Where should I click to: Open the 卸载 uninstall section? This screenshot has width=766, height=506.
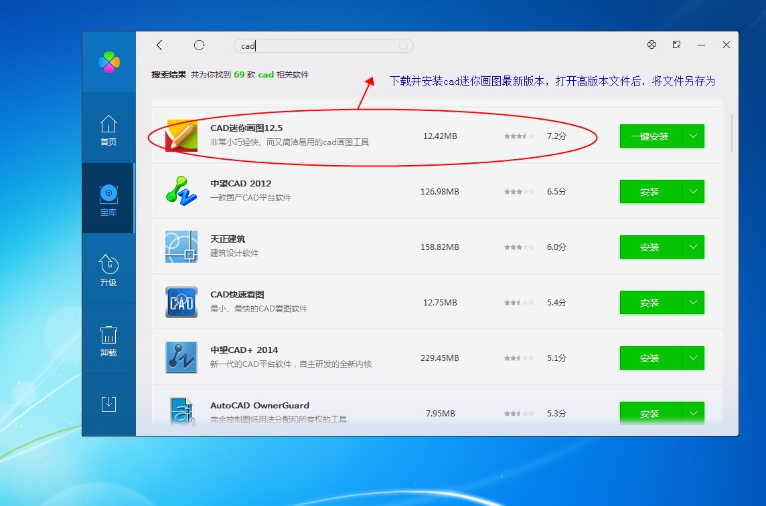coord(108,340)
